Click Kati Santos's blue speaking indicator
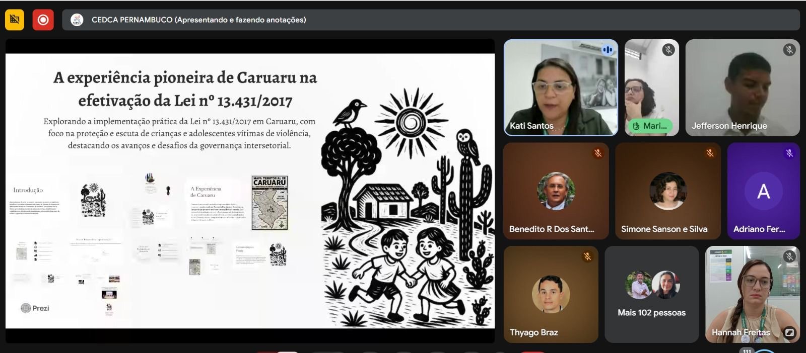Viewport: 806px width, 353px height. [x=607, y=50]
